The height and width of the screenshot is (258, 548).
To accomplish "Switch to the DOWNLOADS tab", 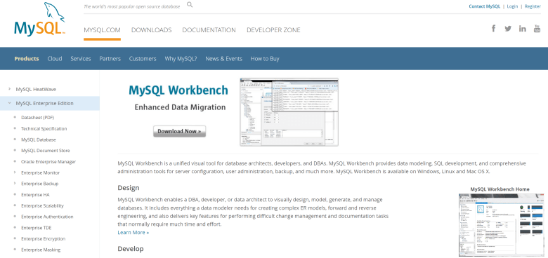I will pos(151,30).
